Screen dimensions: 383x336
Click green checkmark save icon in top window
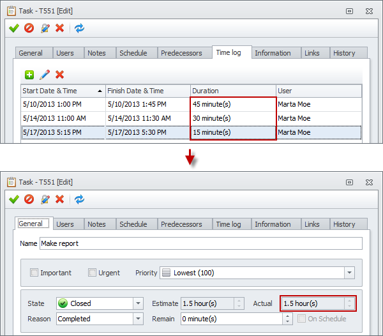(14, 28)
